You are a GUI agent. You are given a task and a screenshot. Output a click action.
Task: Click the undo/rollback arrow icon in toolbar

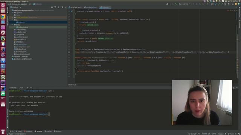[x=229, y=4]
